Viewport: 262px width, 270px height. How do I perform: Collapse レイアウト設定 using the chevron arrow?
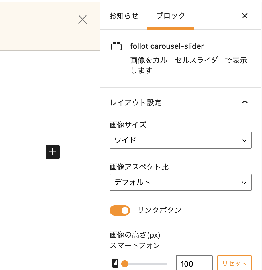(245, 102)
